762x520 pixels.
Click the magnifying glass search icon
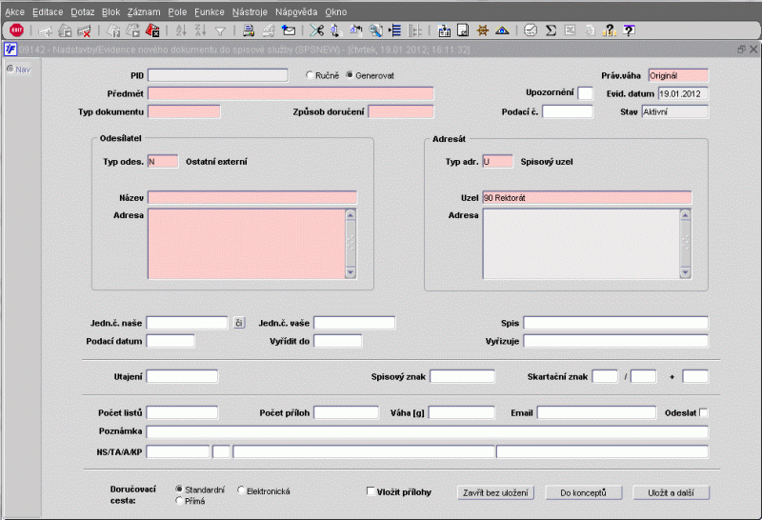[375, 30]
